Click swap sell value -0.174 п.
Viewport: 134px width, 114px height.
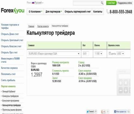pyautogui.click(x=87, y=81)
